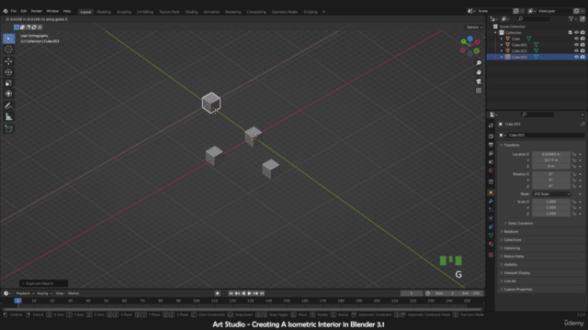The width and height of the screenshot is (588, 330).
Task: Open the Options dropdown in viewport
Action: click(474, 27)
